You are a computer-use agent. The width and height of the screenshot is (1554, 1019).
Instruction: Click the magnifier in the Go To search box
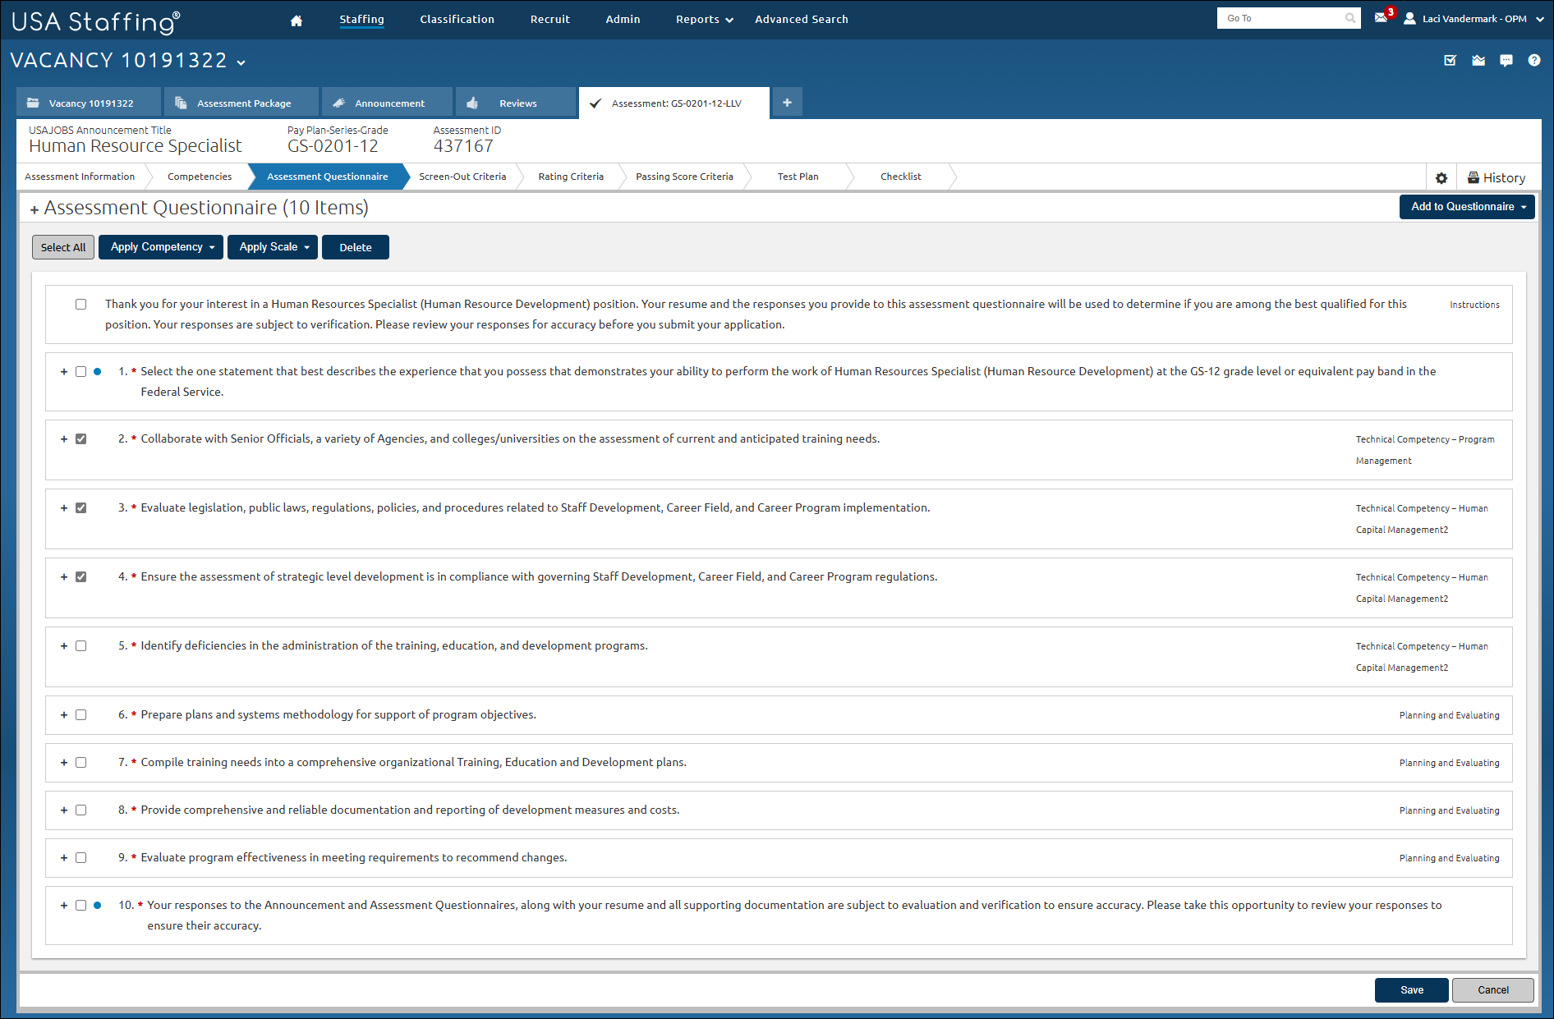1349,17
